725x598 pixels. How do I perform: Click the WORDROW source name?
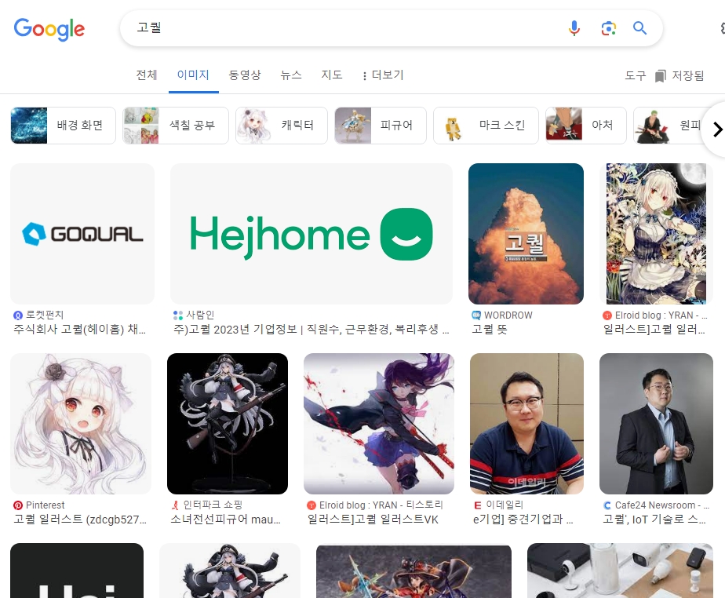tap(508, 315)
